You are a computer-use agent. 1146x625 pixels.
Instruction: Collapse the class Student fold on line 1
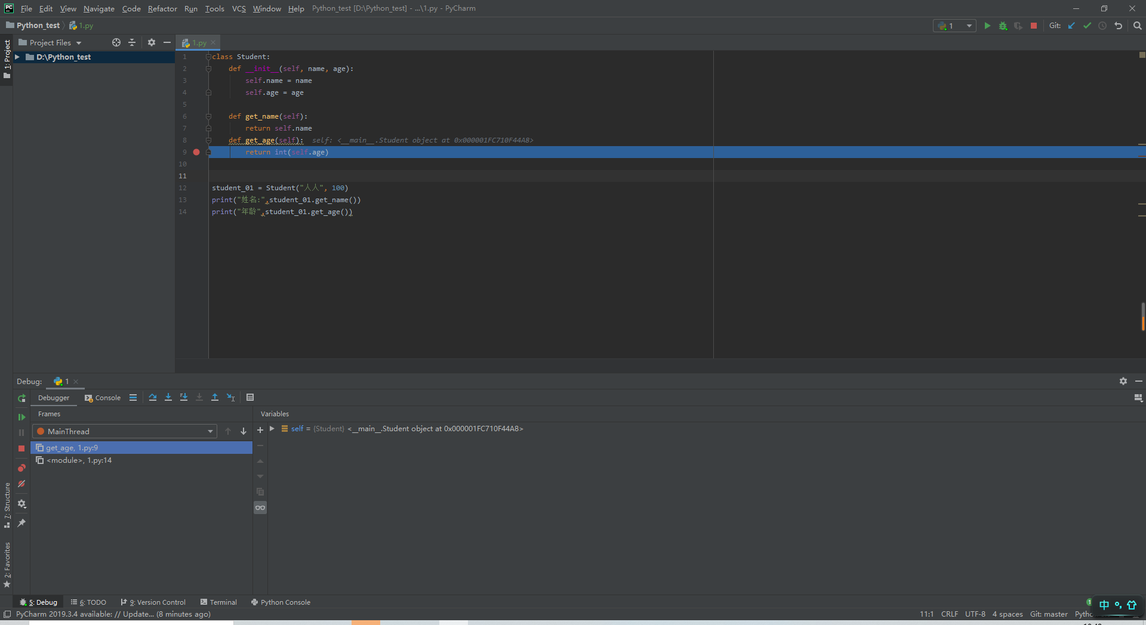pos(208,57)
